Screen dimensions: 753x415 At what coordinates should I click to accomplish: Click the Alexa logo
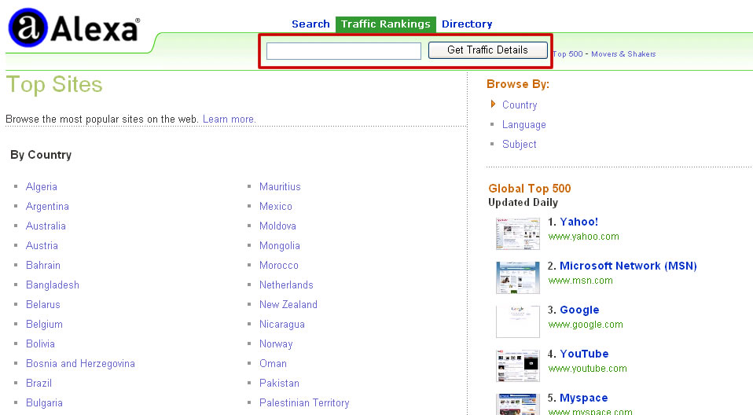tap(73, 30)
